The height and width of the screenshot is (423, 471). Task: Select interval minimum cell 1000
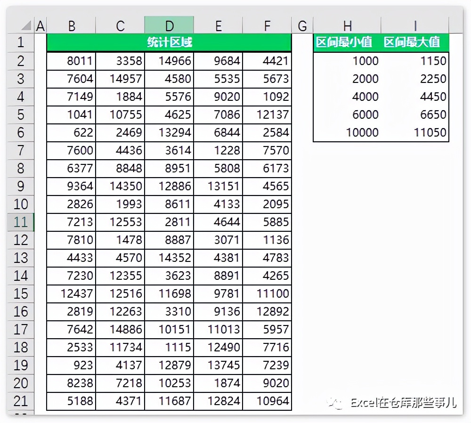[347, 61]
